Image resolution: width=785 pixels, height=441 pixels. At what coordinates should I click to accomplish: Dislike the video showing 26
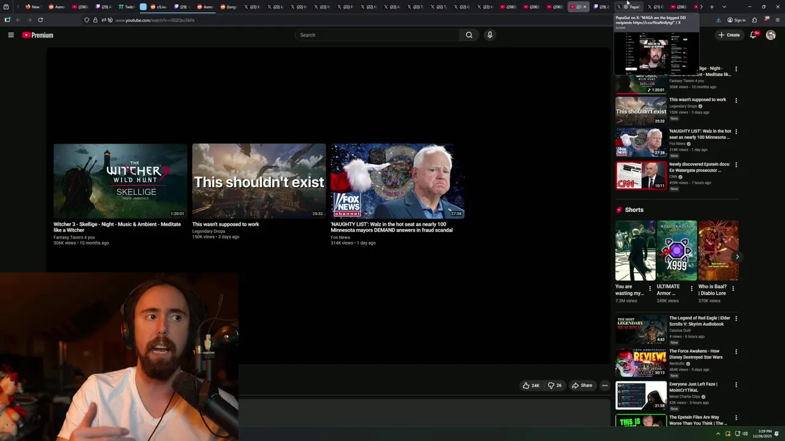pos(554,385)
